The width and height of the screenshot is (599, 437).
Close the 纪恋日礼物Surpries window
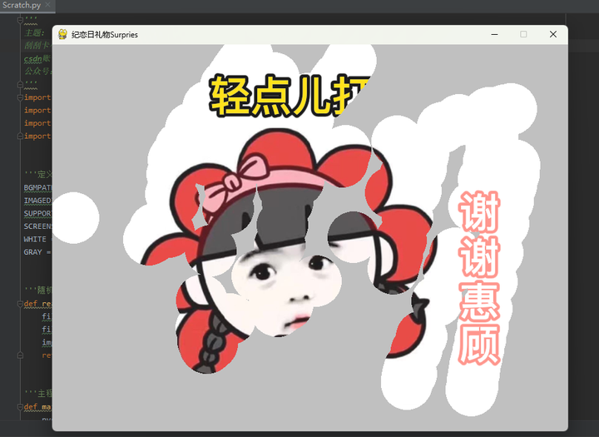tap(552, 34)
